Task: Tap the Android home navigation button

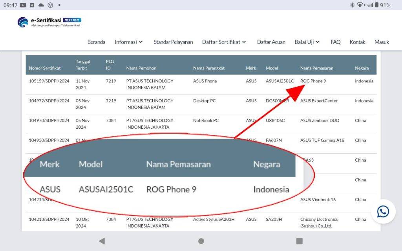Action: pos(201,241)
